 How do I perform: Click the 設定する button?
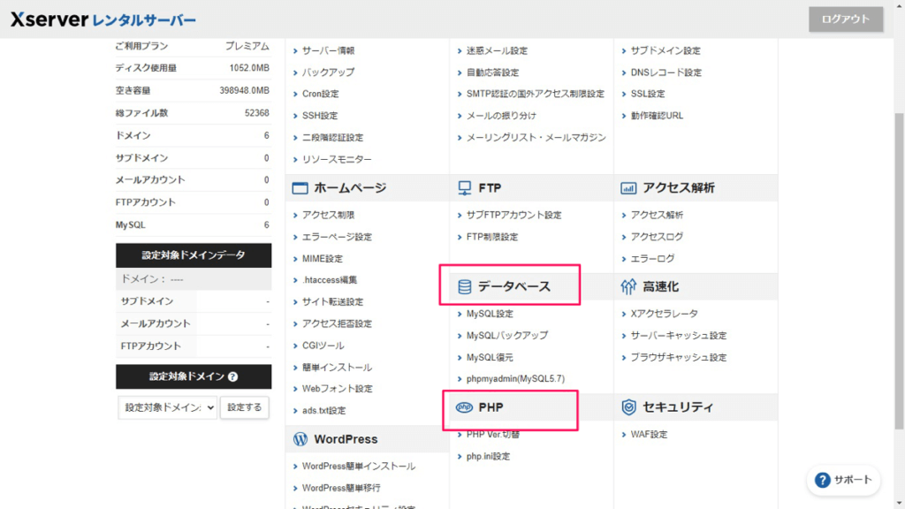244,407
